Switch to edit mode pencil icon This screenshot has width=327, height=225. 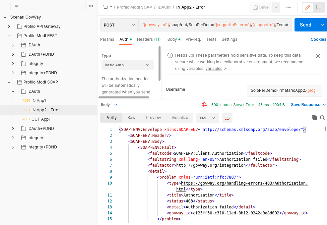coord(308,7)
